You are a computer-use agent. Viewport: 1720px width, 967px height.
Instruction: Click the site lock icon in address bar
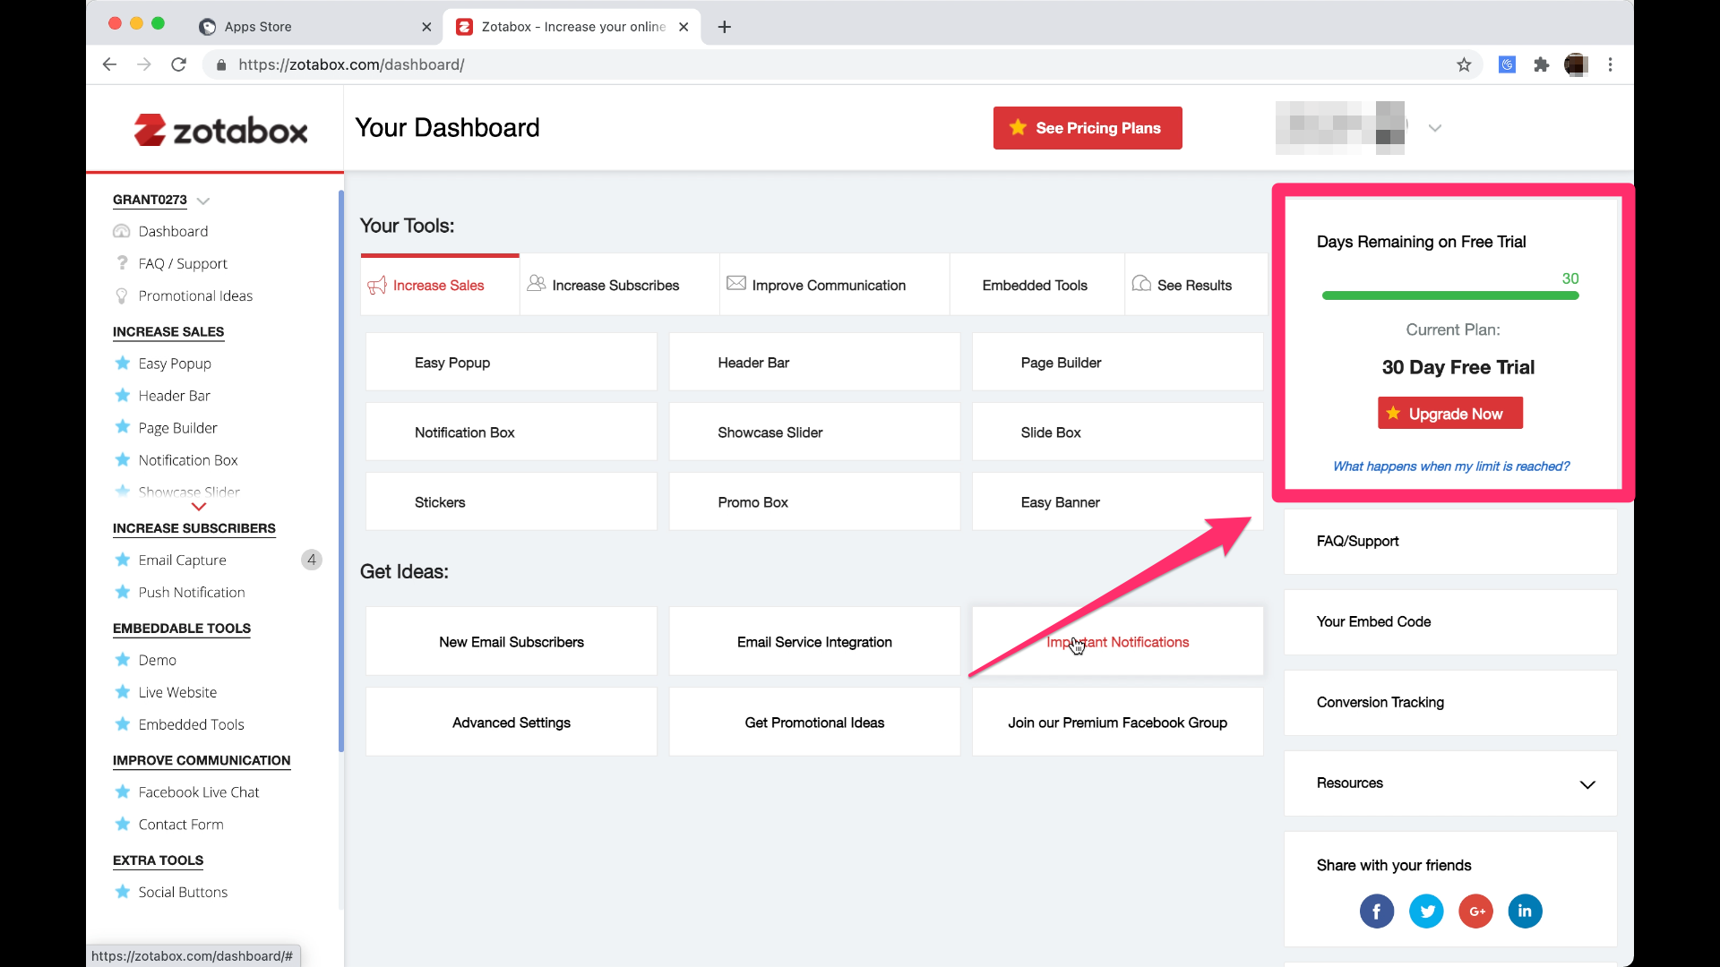coord(221,64)
